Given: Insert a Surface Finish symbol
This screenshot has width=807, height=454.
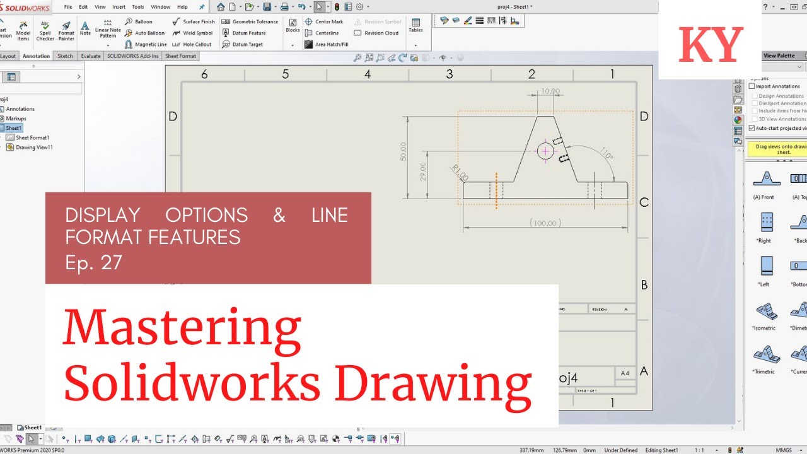Looking at the screenshot, I should pos(194,21).
